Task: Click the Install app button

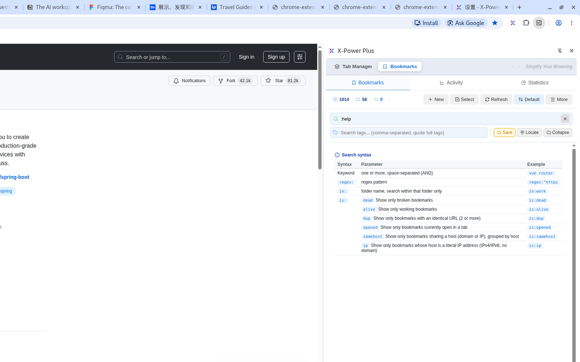Action: [x=427, y=23]
